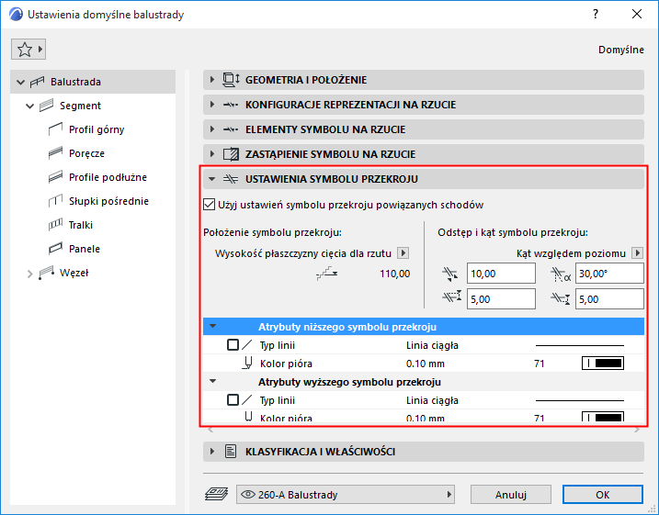The width and height of the screenshot is (659, 515).
Task: Click the break line spacing icon beside 10,00
Action: coord(450,274)
